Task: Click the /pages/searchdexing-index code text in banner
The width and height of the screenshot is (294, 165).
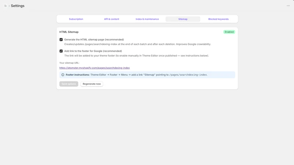Action: pos(188,75)
